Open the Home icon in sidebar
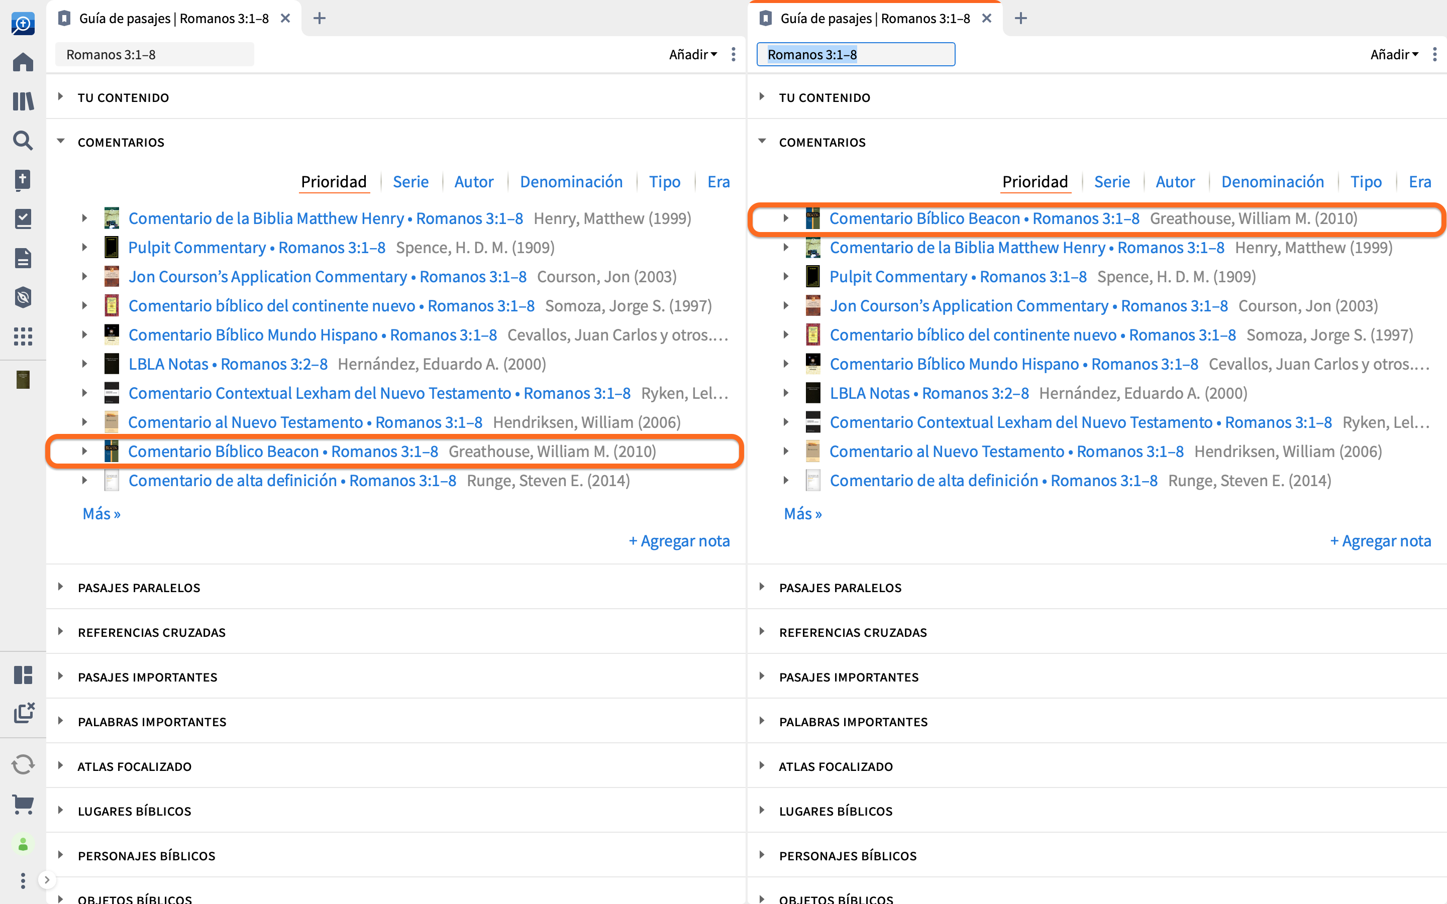 click(x=23, y=62)
